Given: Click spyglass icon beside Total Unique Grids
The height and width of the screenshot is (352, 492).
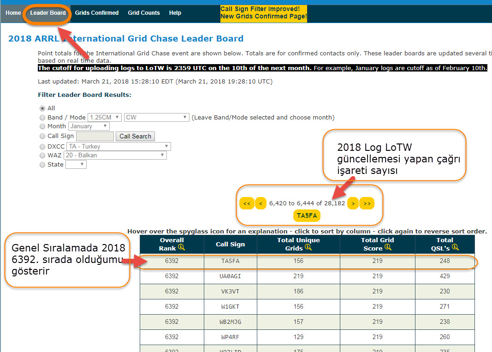Looking at the screenshot, I should (x=308, y=247).
